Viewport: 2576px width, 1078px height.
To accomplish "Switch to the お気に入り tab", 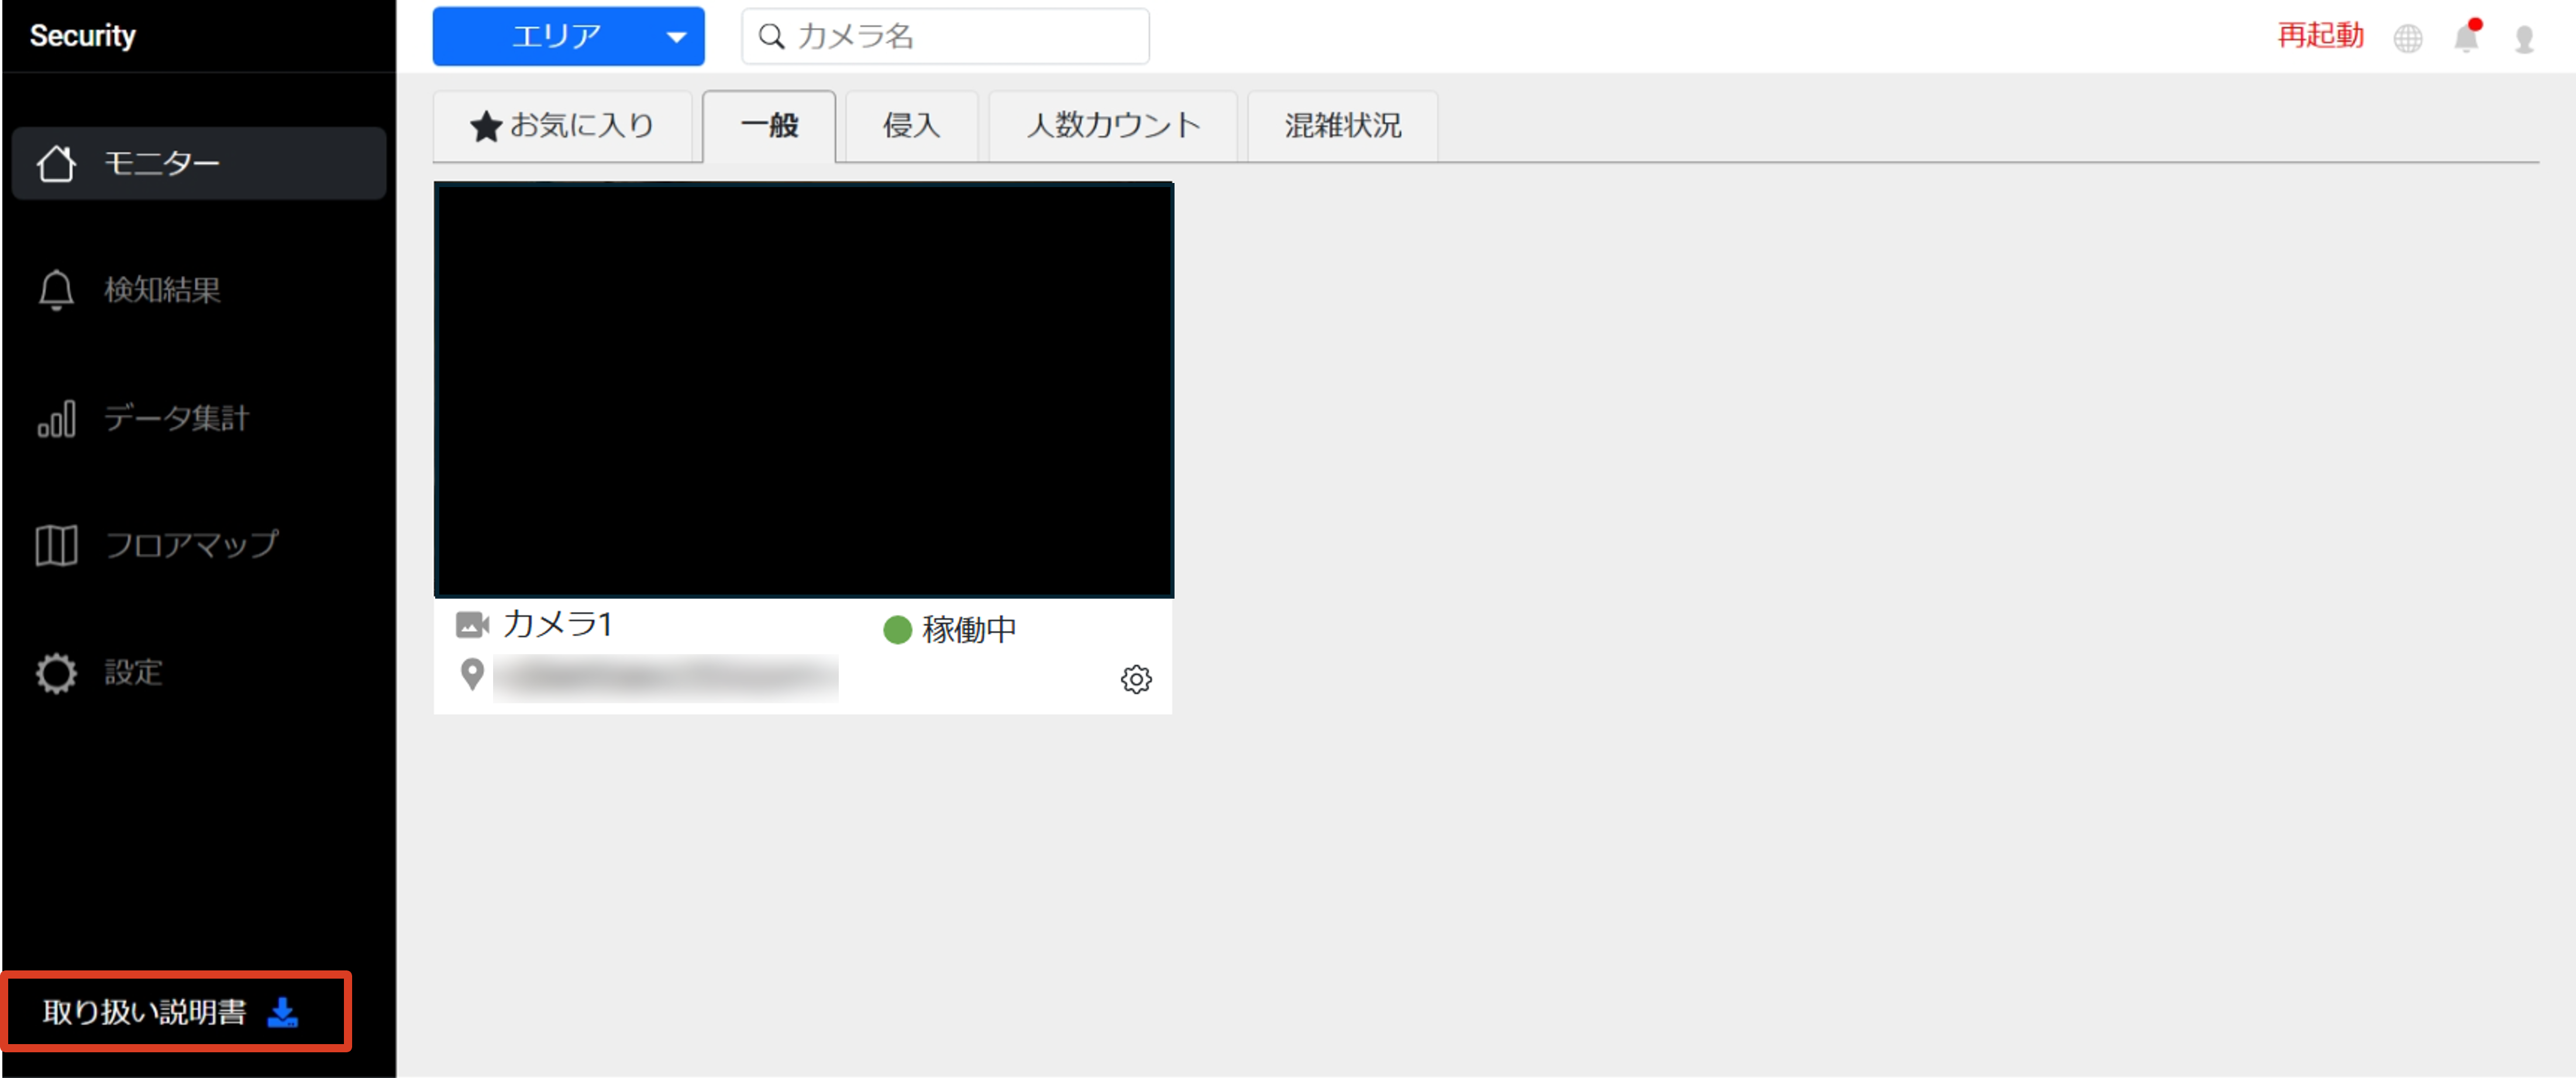I will pos(563,126).
